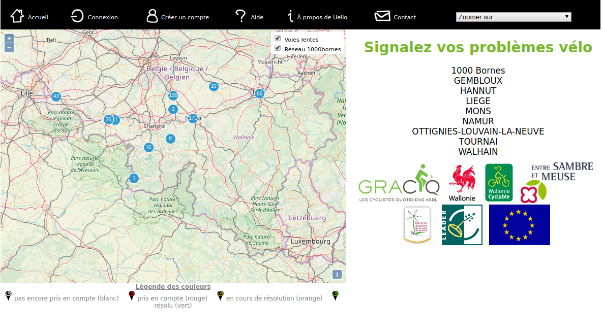The width and height of the screenshot is (603, 335).
Task: Open the marker 1 below Leuven cluster
Action: 173,109
